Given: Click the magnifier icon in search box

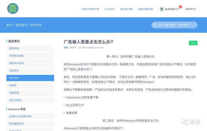Looking at the screenshot, I should (x=155, y=25).
